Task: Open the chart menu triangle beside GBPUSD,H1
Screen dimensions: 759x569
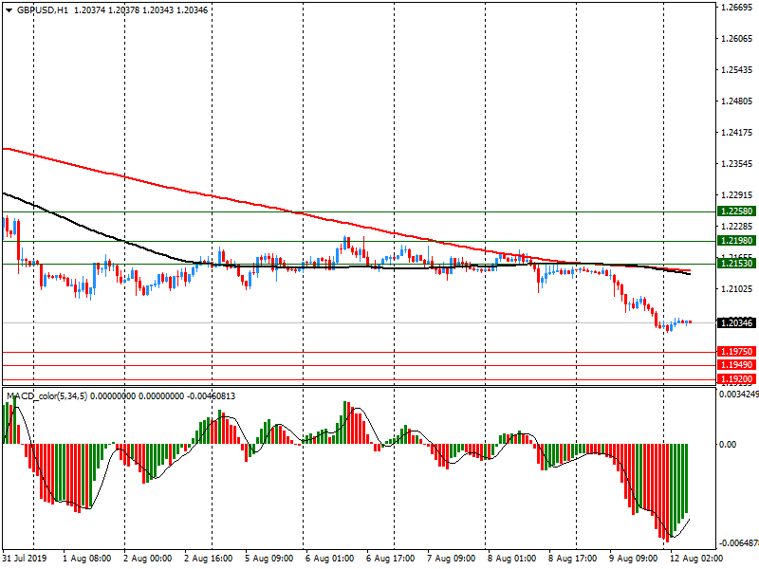Action: [9, 10]
